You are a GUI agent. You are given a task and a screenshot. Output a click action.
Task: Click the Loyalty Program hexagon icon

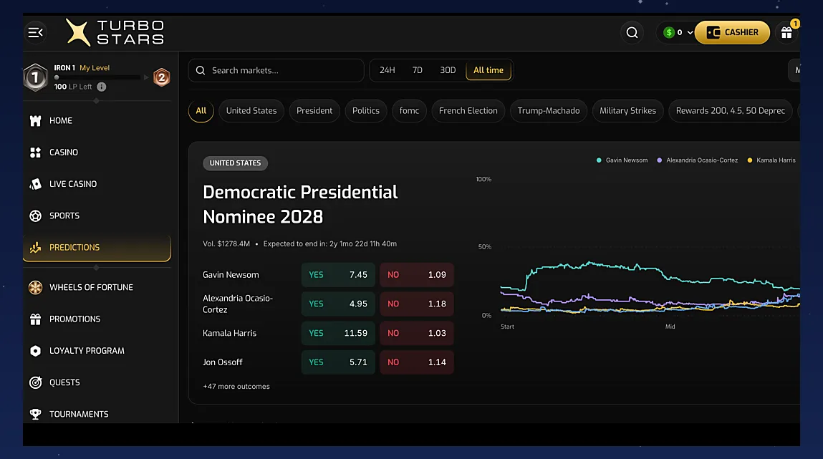[35, 351]
